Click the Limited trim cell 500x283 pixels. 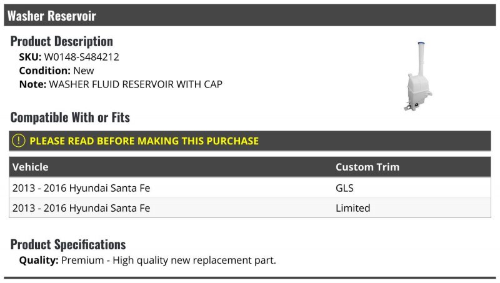(352, 208)
